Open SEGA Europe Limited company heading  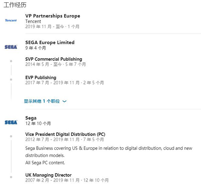50,42
